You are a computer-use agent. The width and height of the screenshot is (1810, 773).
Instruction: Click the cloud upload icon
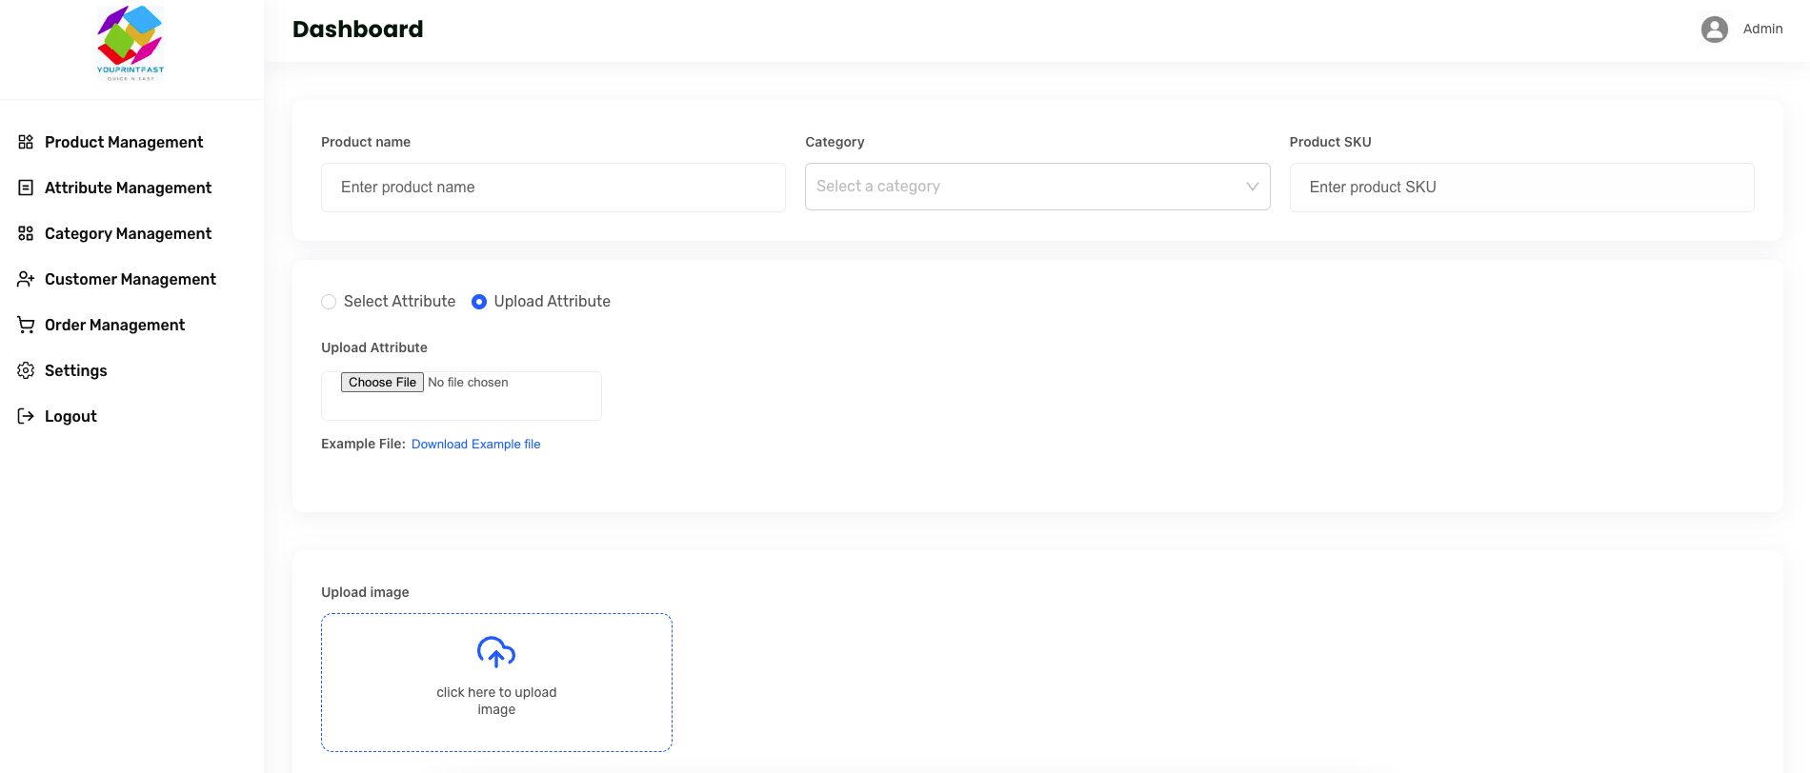click(496, 652)
